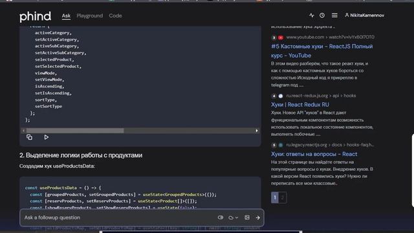Click the selectedProduct code line

pyautogui.click(x=54, y=60)
